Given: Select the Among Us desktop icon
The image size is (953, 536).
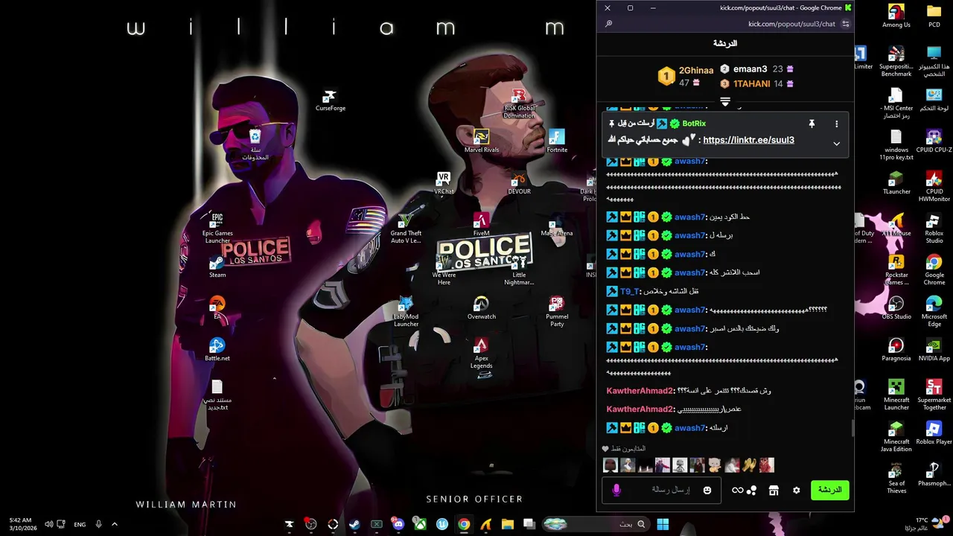Looking at the screenshot, I should (x=896, y=16).
